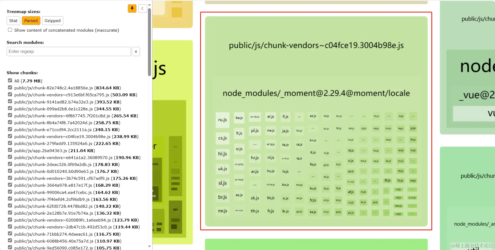Click the sr.js module tile

pyautogui.click(x=239, y=149)
